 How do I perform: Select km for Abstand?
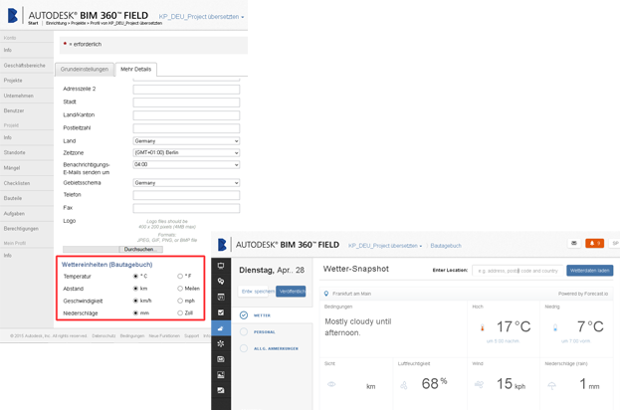tap(135, 289)
